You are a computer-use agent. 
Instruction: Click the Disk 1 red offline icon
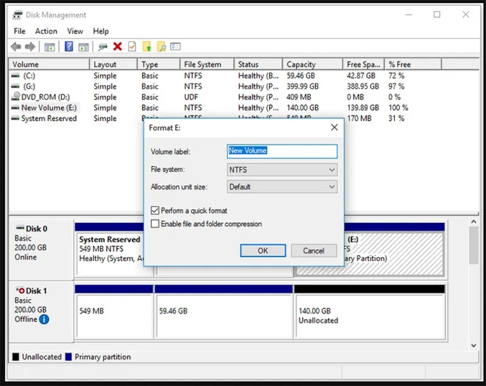pyautogui.click(x=20, y=291)
